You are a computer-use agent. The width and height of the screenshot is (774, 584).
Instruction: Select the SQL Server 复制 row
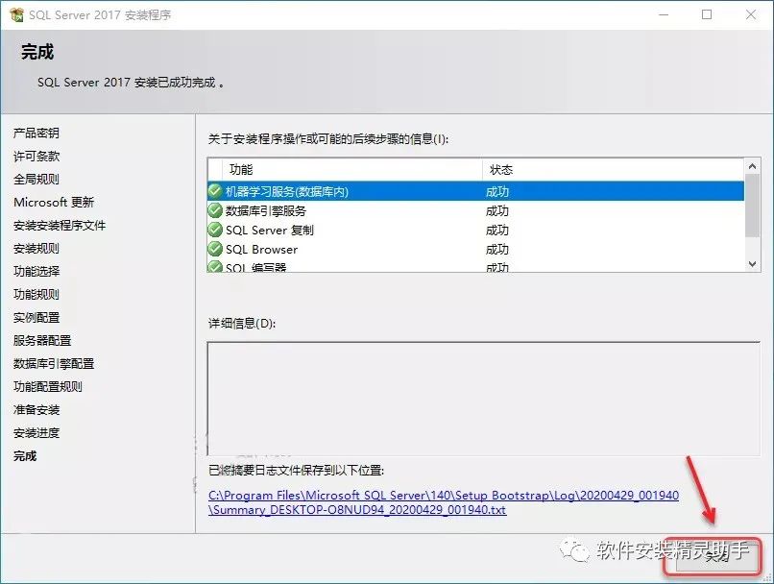(476, 230)
